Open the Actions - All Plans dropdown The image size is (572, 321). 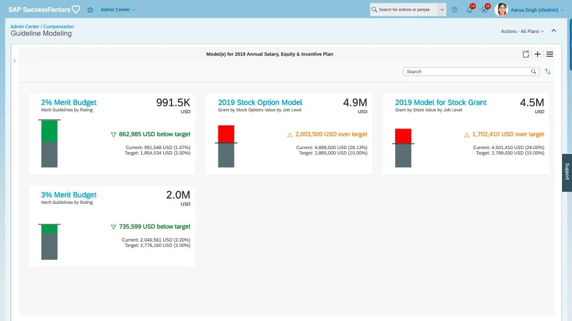[x=522, y=31]
